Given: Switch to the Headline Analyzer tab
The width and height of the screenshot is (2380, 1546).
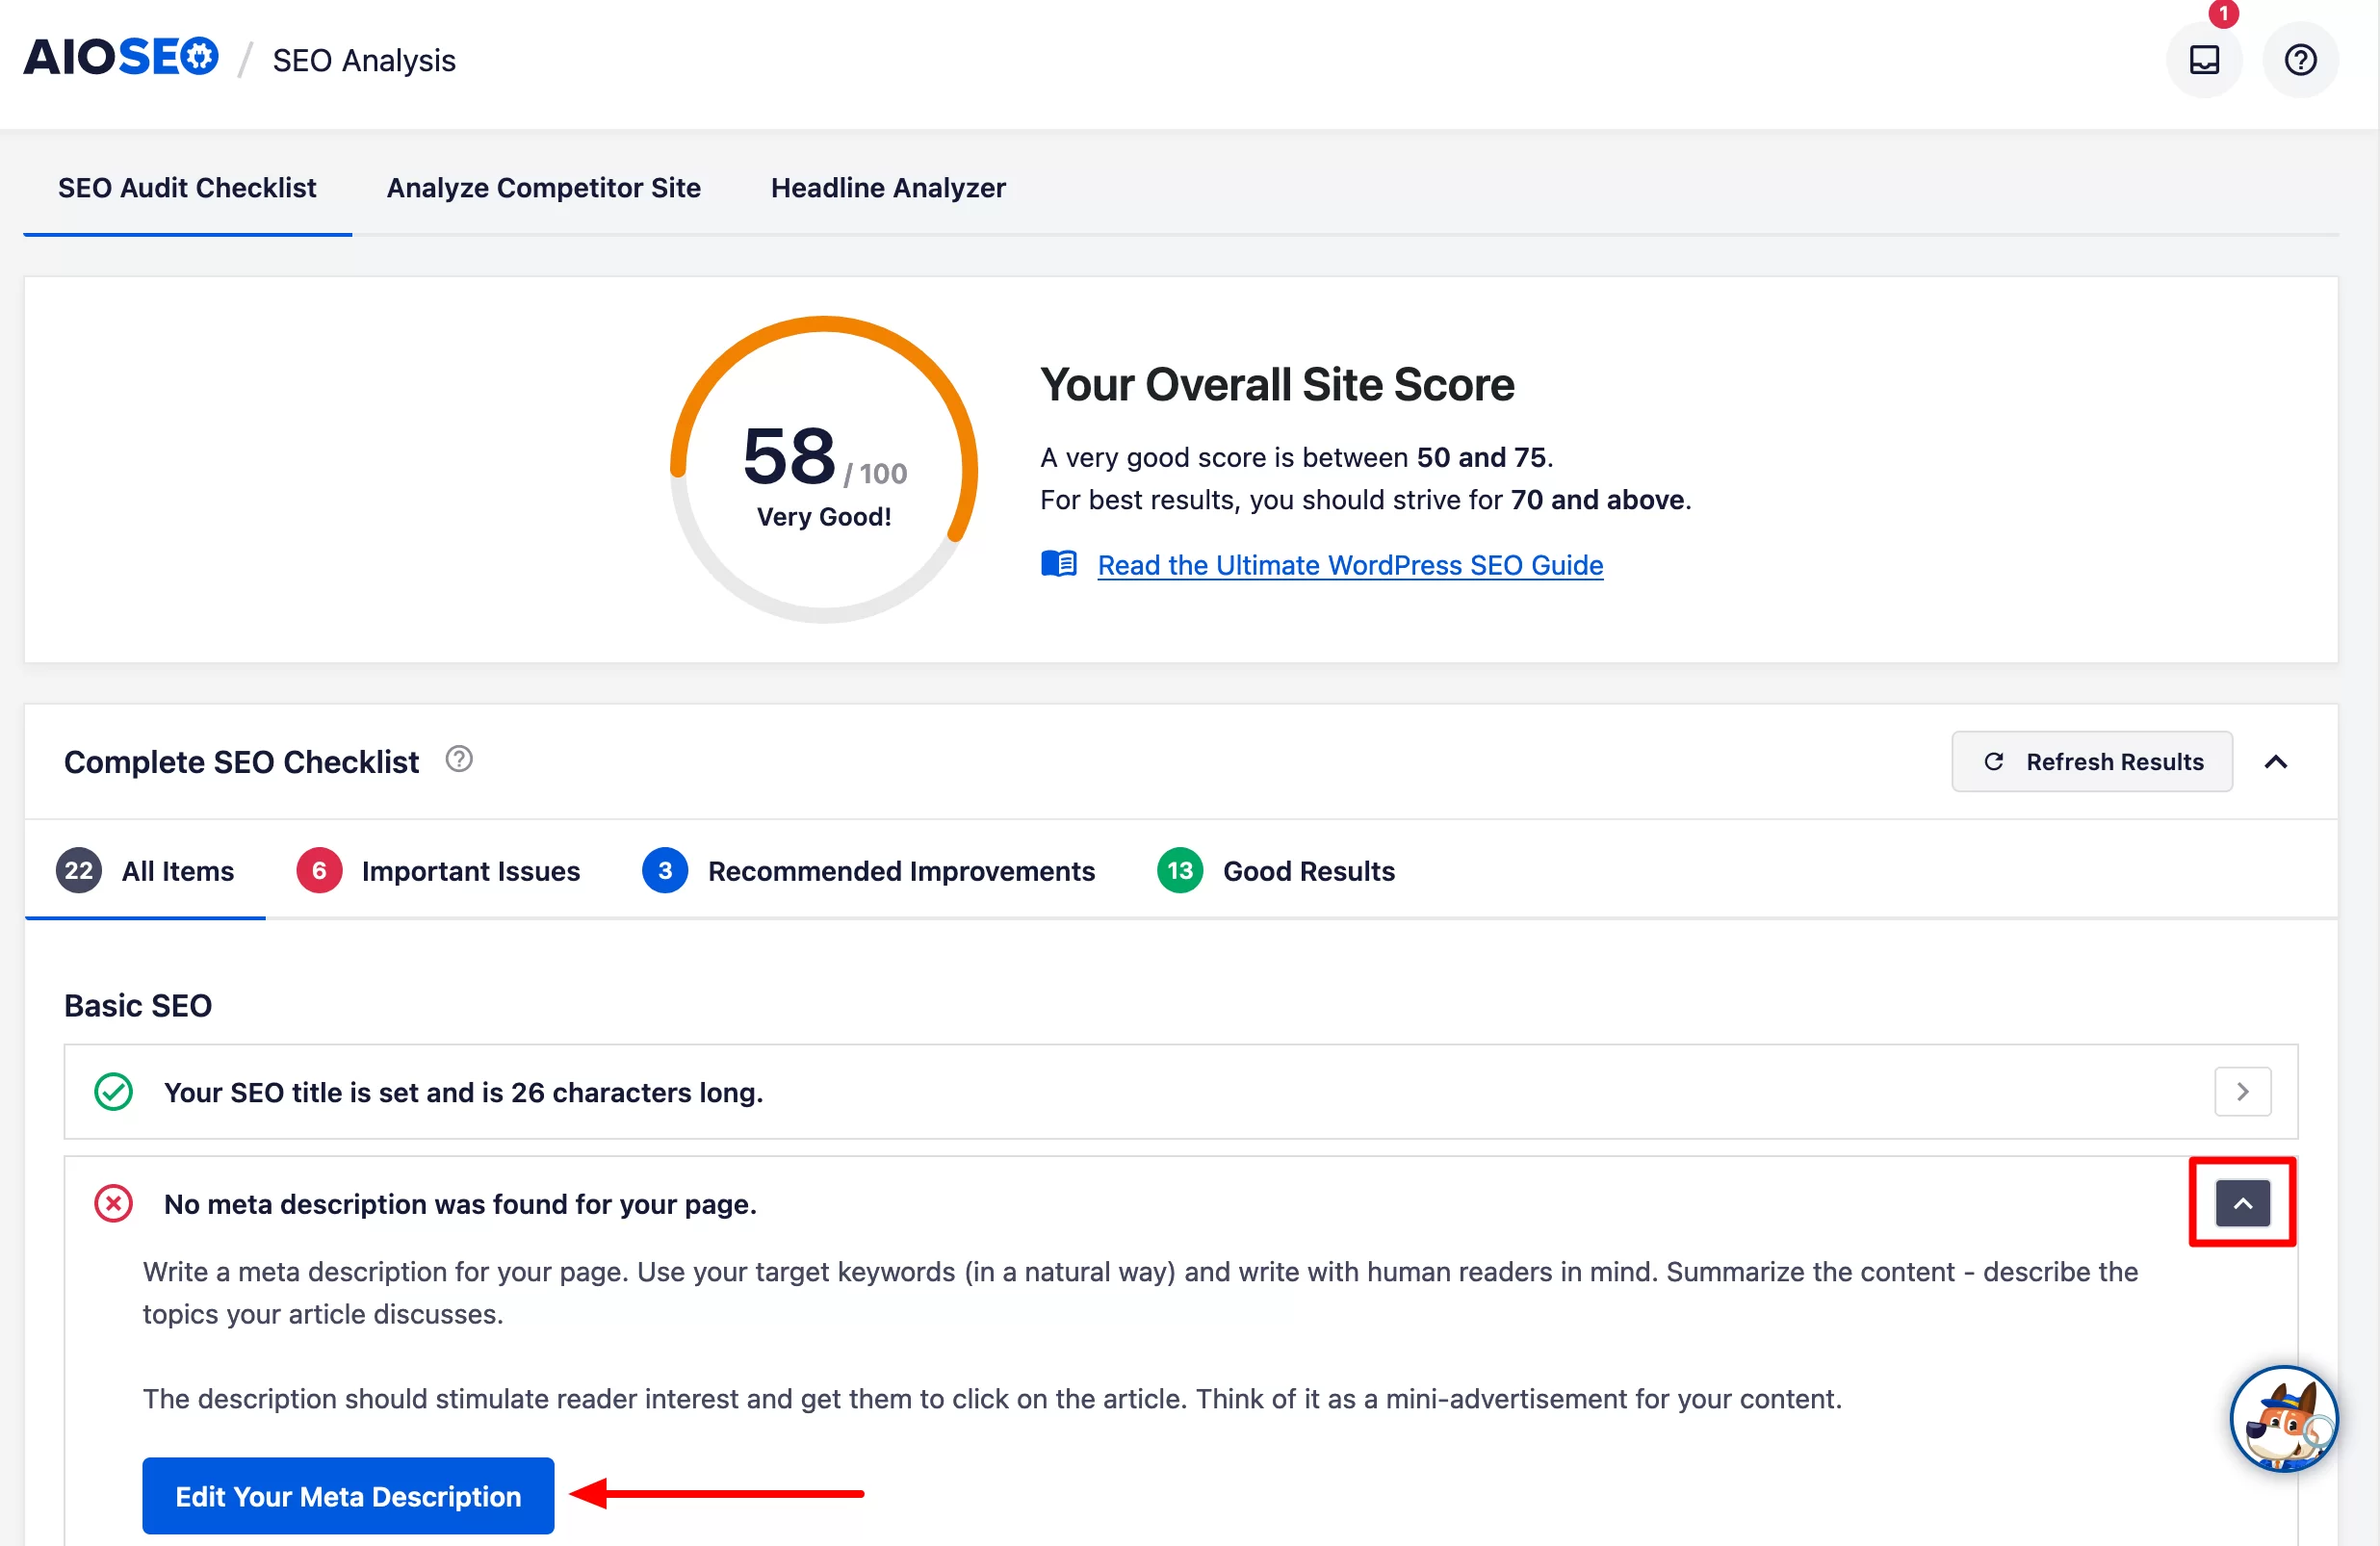Looking at the screenshot, I should (x=888, y=188).
